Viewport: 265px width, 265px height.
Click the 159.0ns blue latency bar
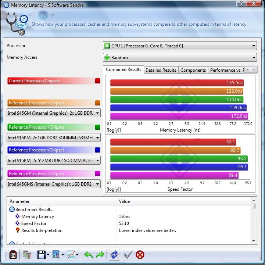[179, 108]
